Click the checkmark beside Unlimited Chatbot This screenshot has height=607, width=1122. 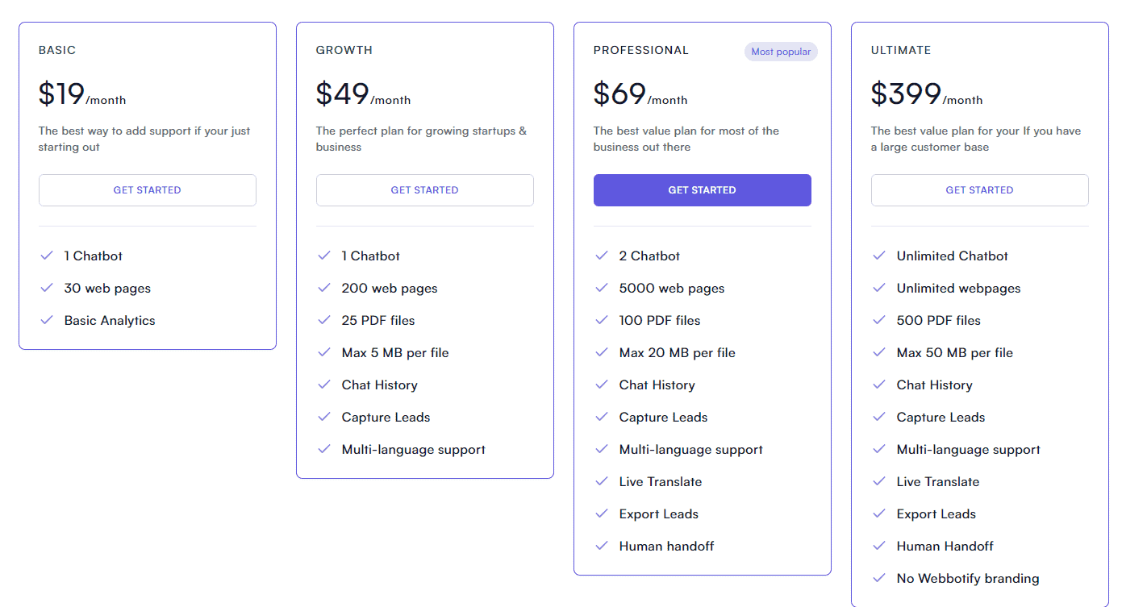pyautogui.click(x=879, y=256)
